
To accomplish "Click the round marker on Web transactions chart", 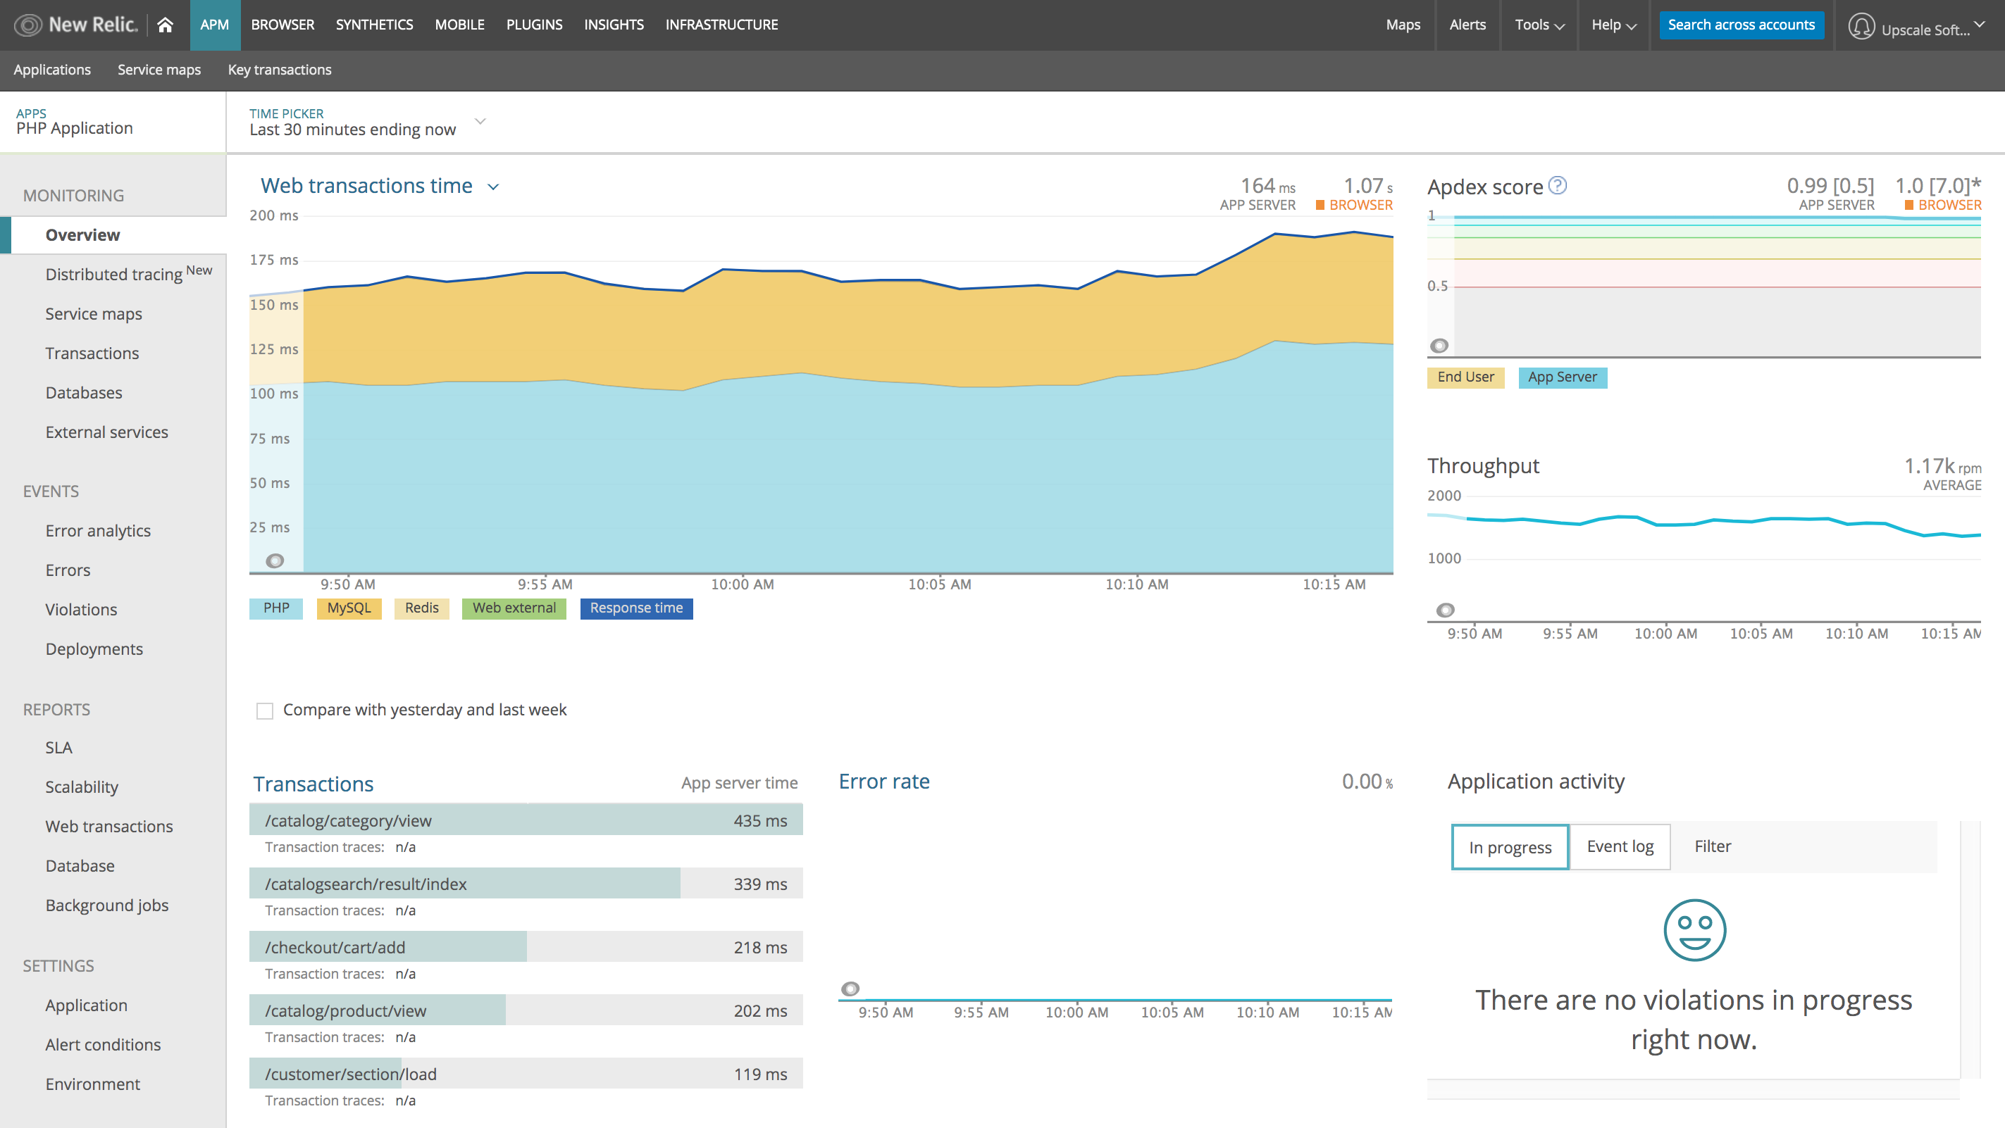I will [x=275, y=560].
